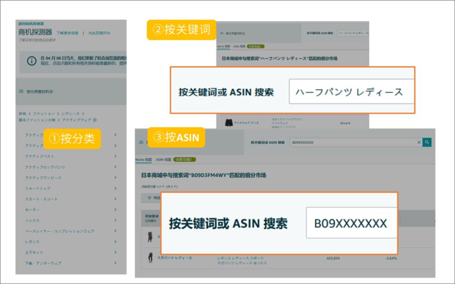Expand the アクティブロングパンツ category
Viewport: 455px width, 284px height.
116,167
